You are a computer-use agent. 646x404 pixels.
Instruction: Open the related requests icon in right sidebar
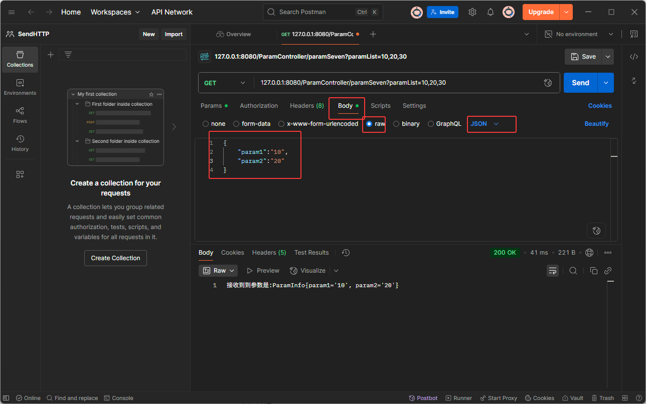click(x=634, y=81)
